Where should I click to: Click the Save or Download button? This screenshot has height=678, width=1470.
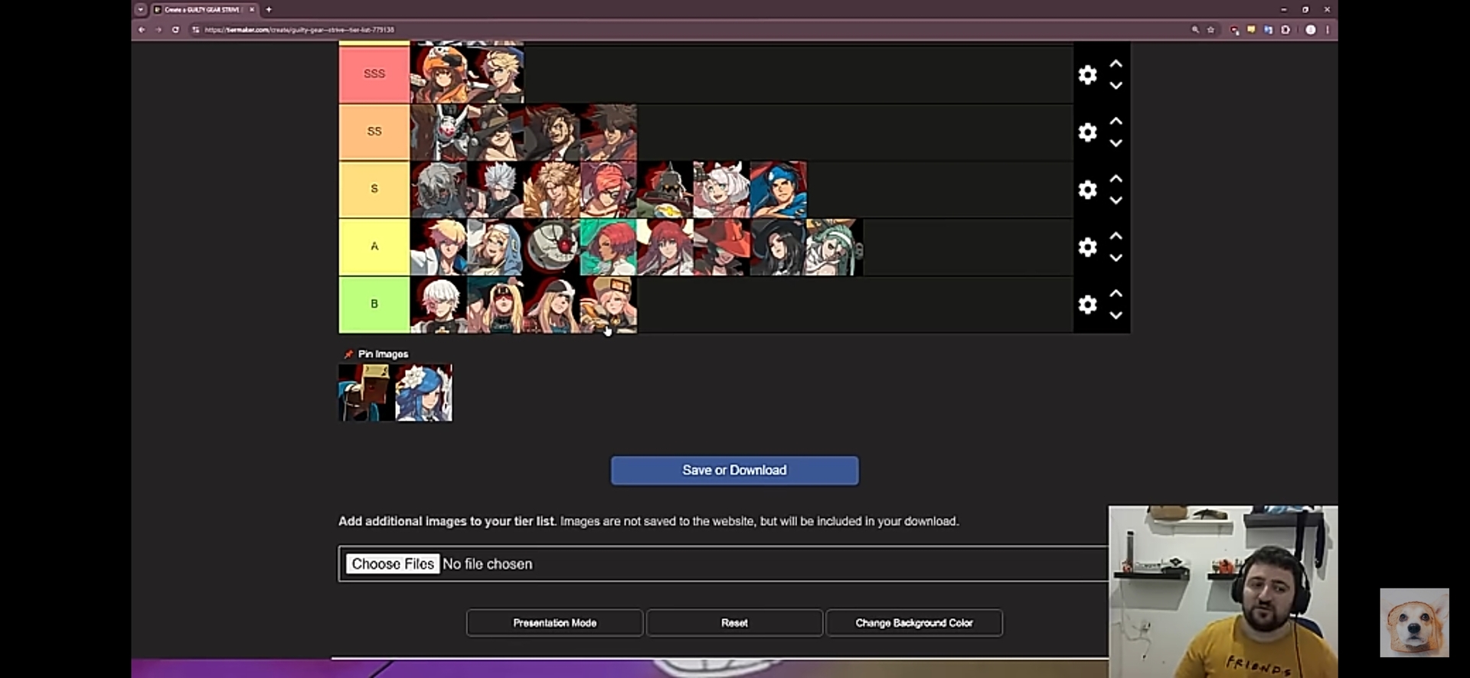point(734,470)
